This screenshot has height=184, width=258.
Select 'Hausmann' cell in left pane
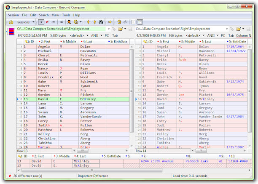pos(92,51)
